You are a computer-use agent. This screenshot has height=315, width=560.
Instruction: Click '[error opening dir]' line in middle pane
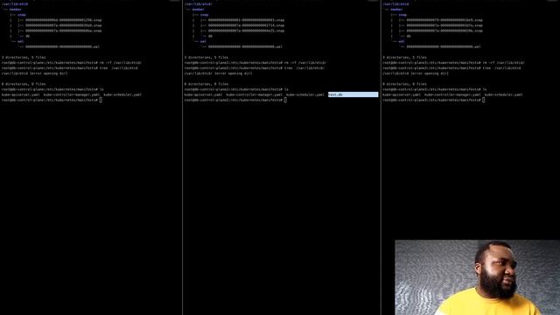coord(218,73)
